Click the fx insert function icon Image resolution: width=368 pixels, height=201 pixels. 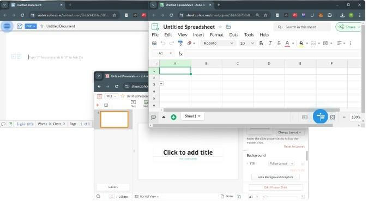tap(180, 53)
